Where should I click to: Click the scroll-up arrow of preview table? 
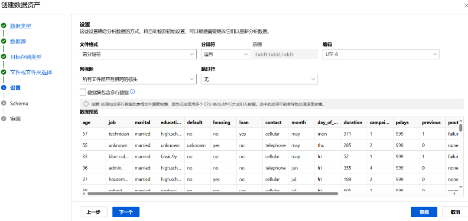tap(461, 120)
